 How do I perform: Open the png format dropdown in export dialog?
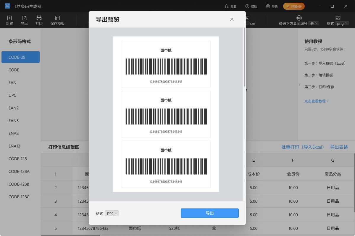112,213
